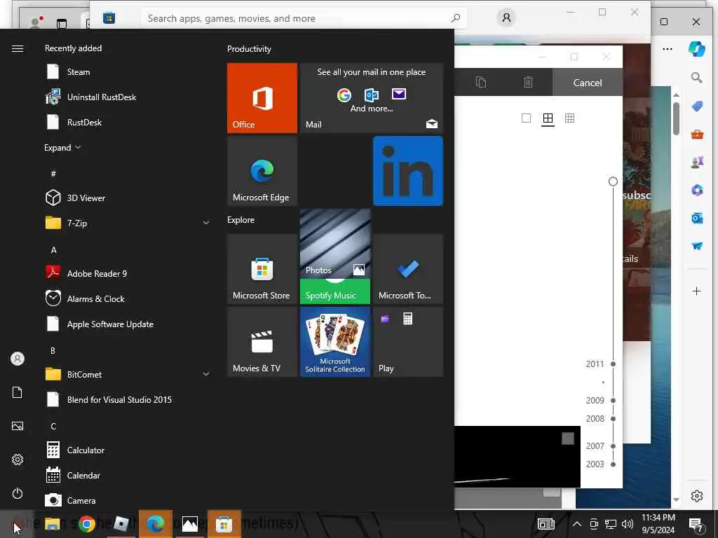This screenshot has height=538, width=718.
Task: Select the small grid view in Photos
Action: [569, 118]
